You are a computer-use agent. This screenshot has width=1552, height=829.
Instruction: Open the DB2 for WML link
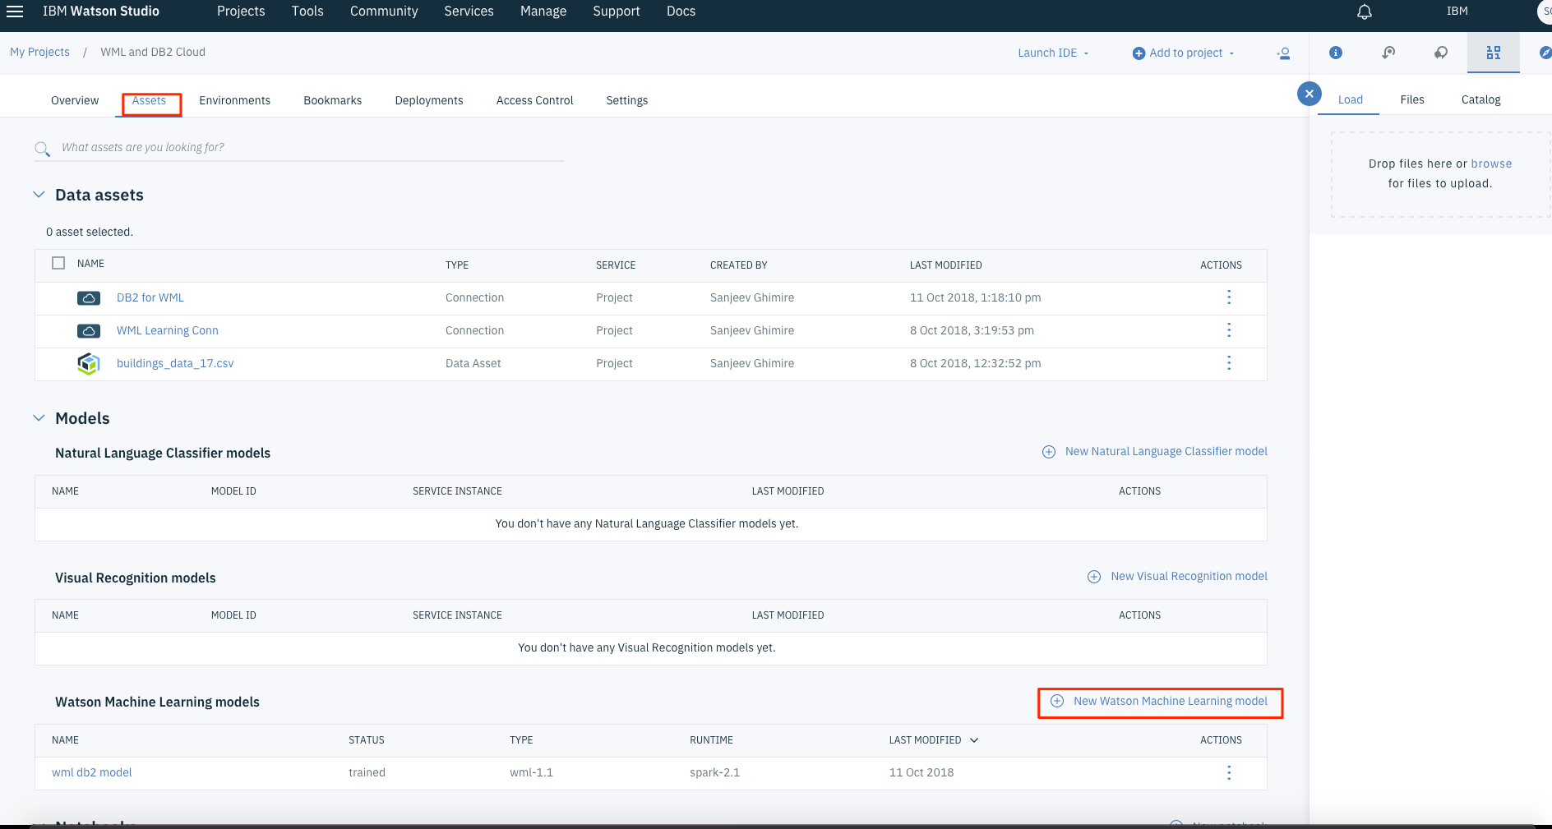[x=150, y=297]
